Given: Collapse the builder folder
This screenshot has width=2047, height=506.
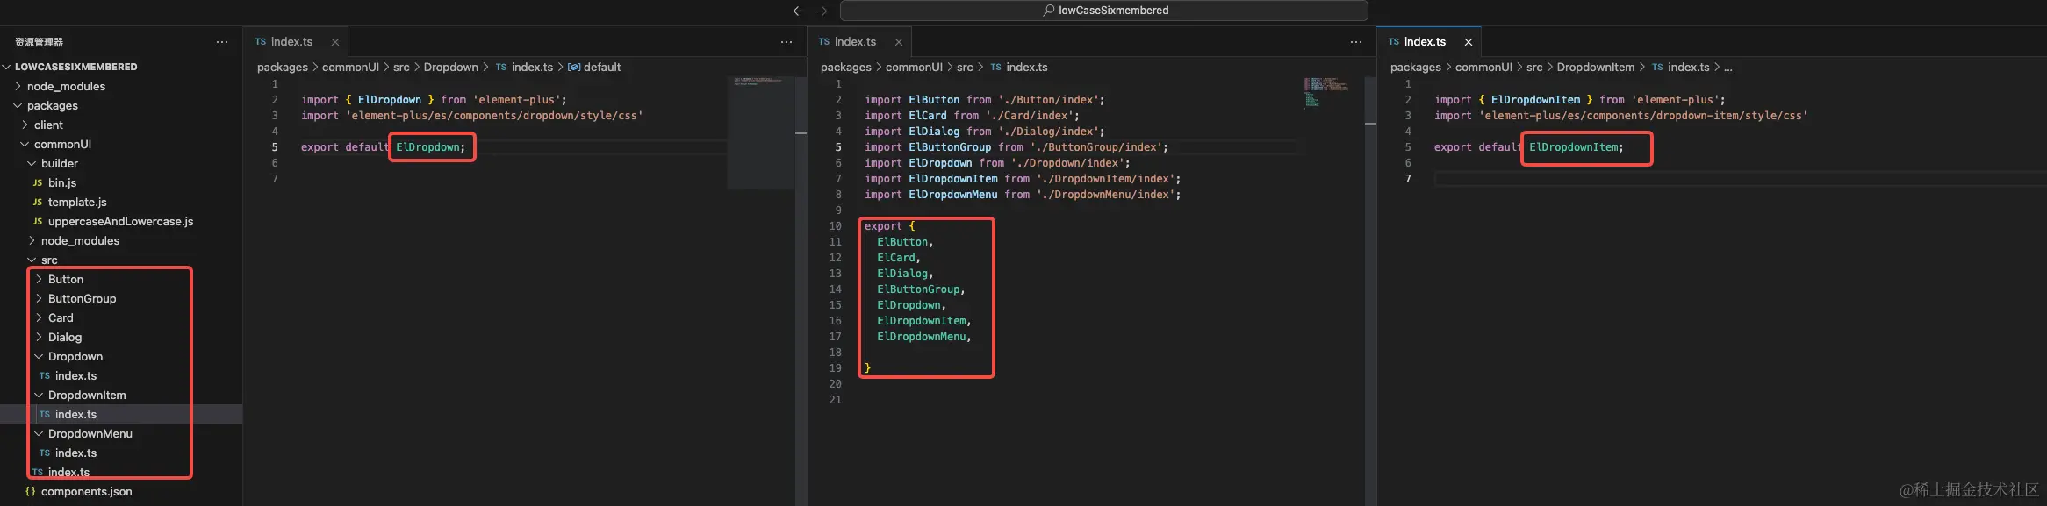Looking at the screenshot, I should [121, 163].
